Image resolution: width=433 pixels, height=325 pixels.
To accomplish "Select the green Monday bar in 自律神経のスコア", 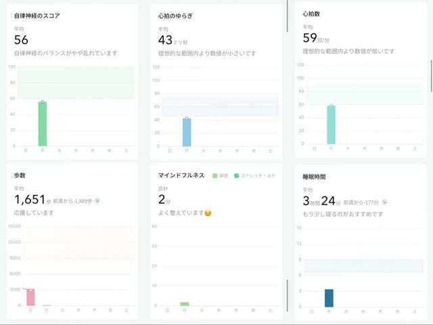I will (42, 125).
